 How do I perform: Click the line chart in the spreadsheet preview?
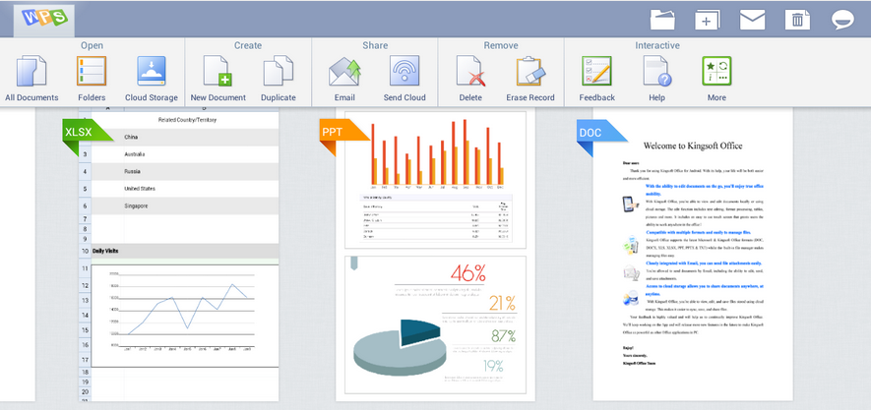point(185,316)
